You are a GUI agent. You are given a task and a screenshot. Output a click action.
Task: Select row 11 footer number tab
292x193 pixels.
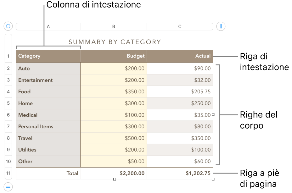8,173
